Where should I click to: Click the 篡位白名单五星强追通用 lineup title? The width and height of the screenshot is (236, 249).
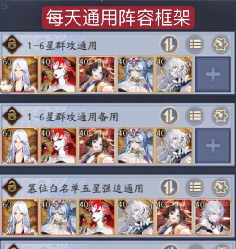[85, 189]
